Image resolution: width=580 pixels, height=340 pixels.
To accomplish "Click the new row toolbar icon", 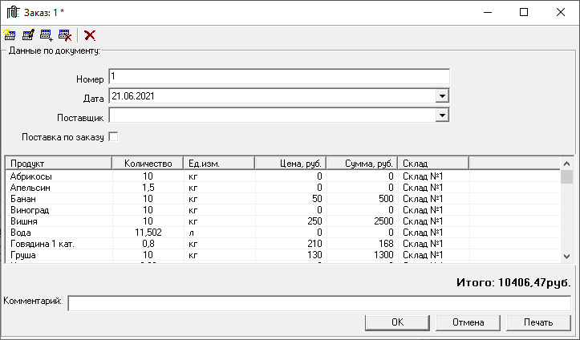I will pos(9,35).
